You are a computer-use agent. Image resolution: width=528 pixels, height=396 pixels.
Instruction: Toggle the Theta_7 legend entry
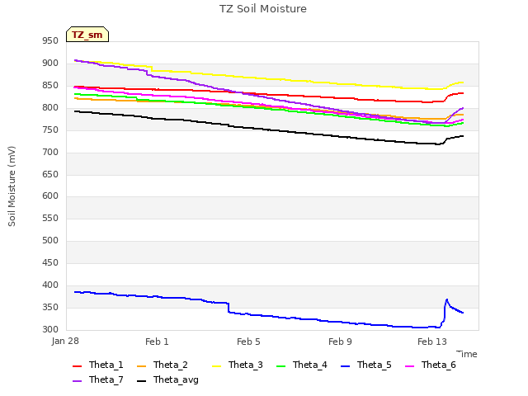98,379
